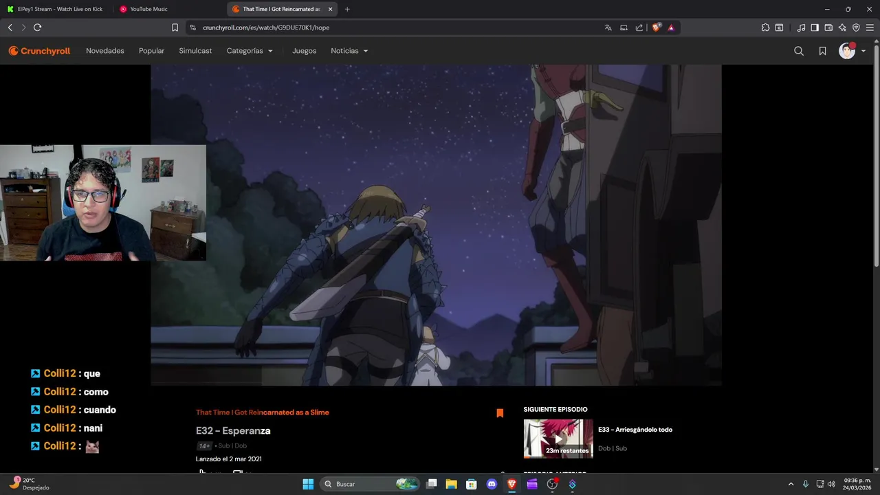Open Simulcast in Crunchyroll navigation
The width and height of the screenshot is (880, 495).
pos(195,51)
